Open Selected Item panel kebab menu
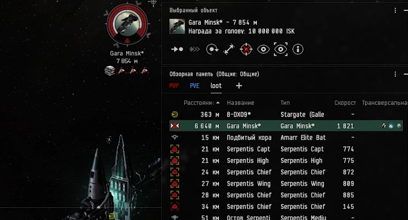 coord(395,10)
